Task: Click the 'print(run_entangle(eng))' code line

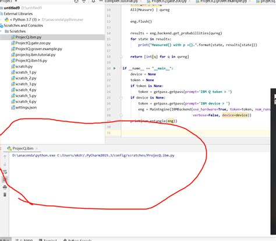Action: coord(154,121)
